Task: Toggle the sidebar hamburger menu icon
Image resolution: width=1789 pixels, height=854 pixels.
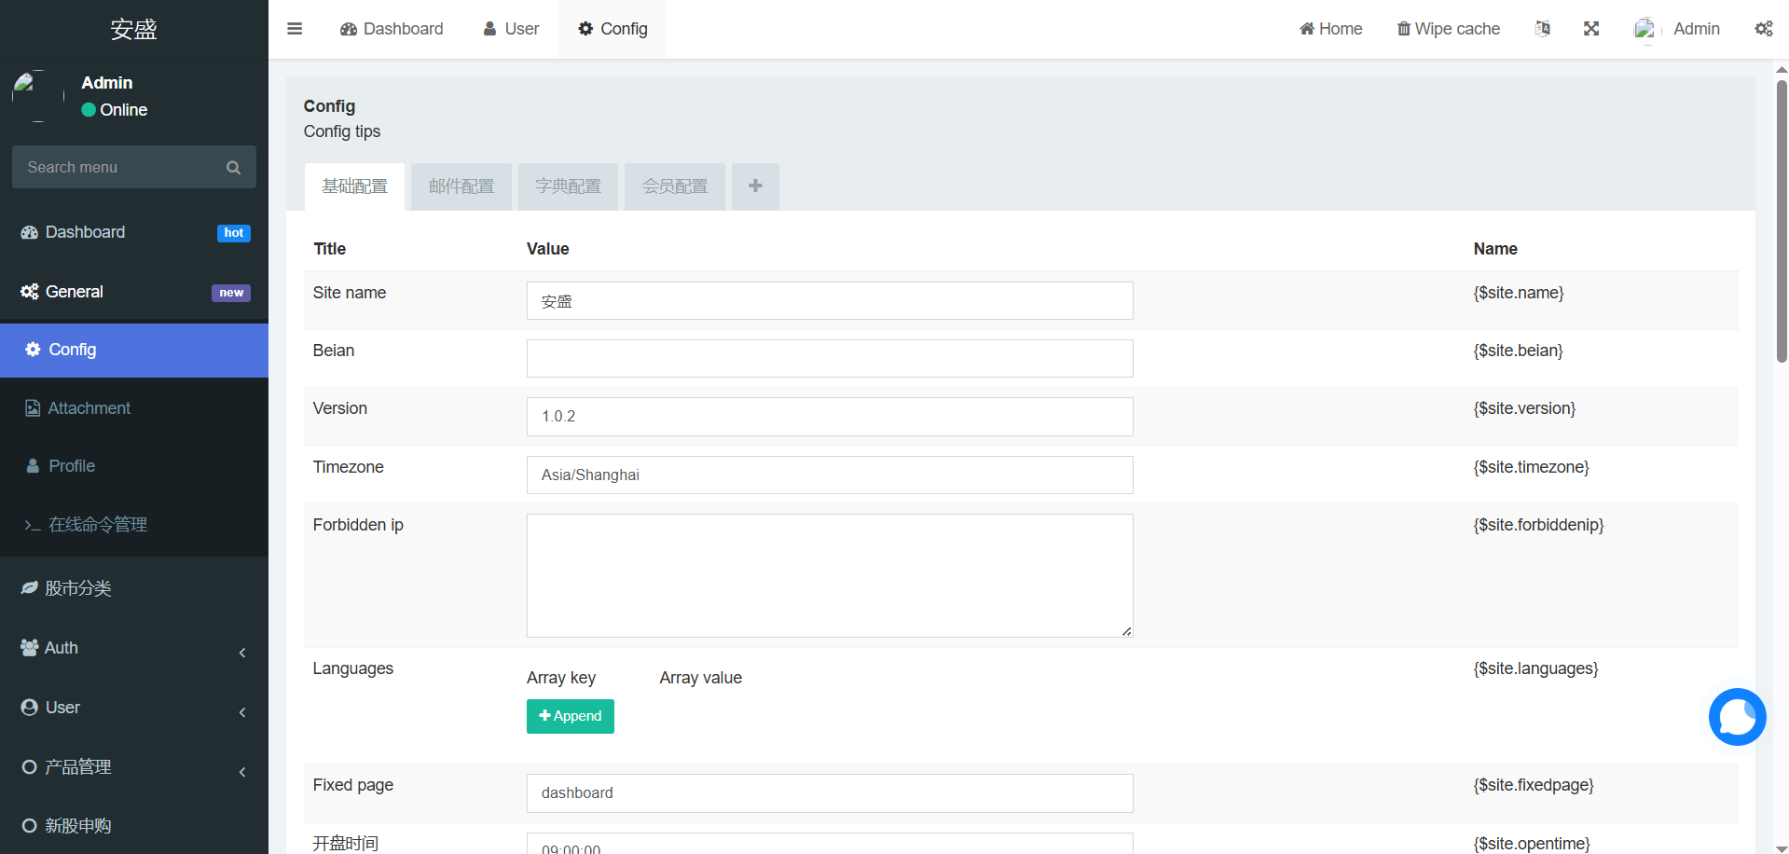Action: [x=295, y=29]
